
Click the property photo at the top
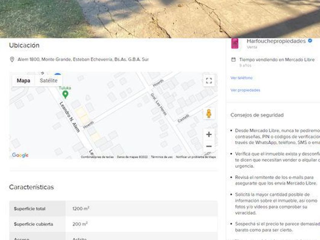click(160, 18)
